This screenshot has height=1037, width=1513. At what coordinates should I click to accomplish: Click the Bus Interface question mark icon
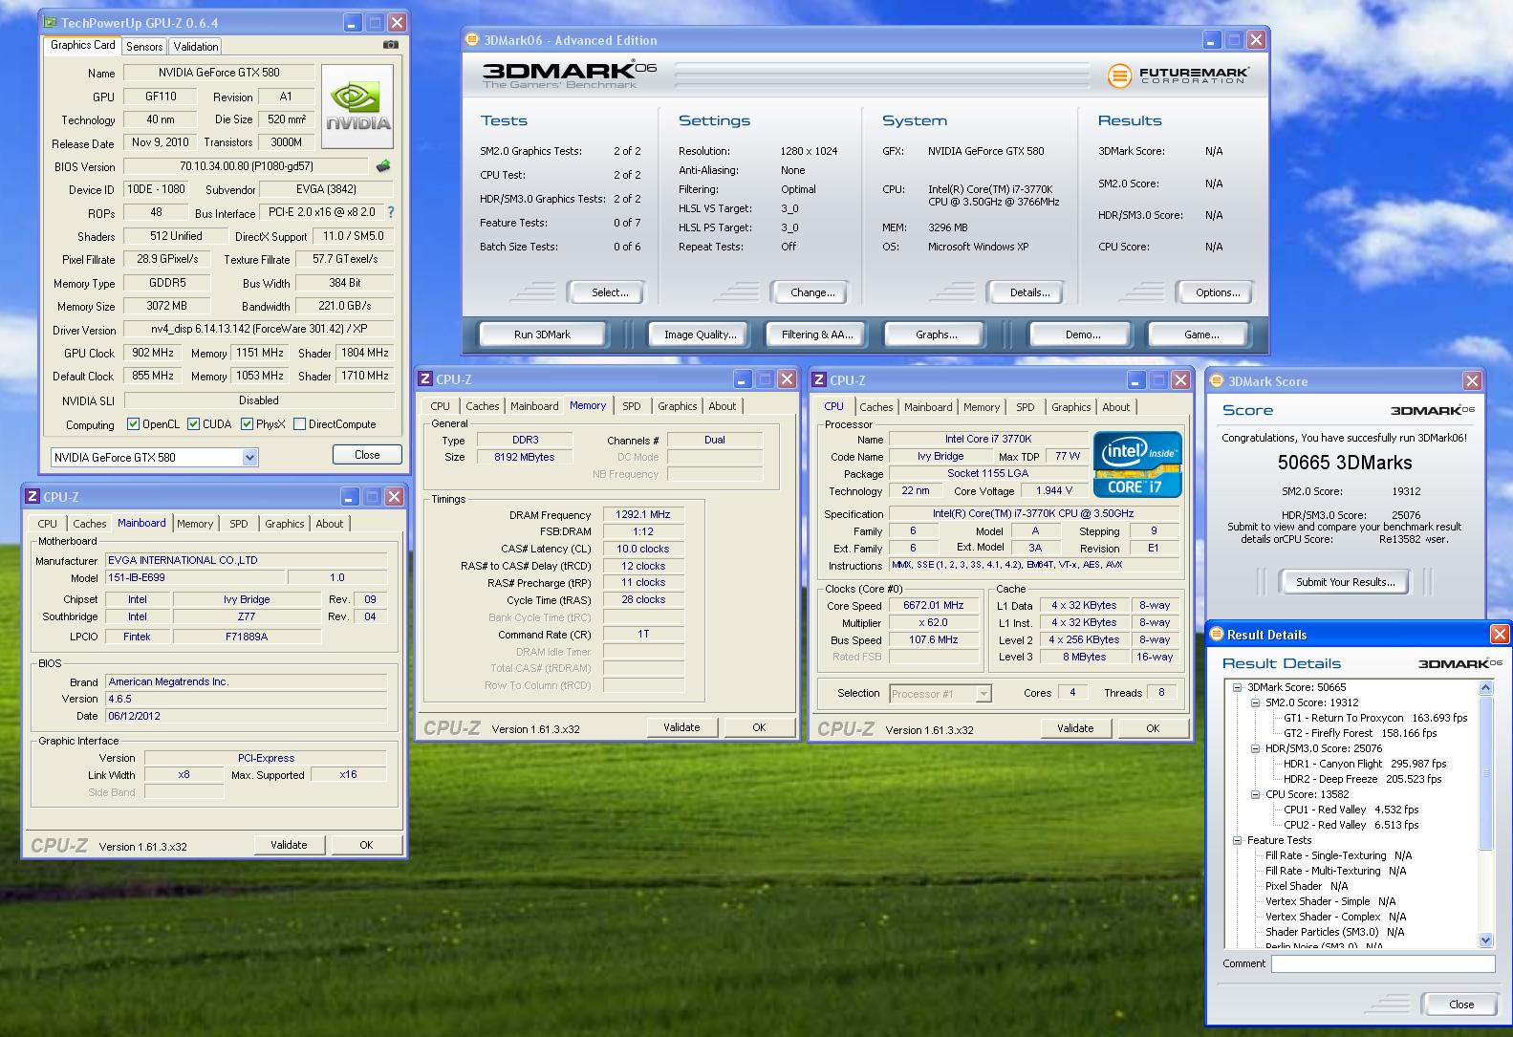click(x=390, y=212)
